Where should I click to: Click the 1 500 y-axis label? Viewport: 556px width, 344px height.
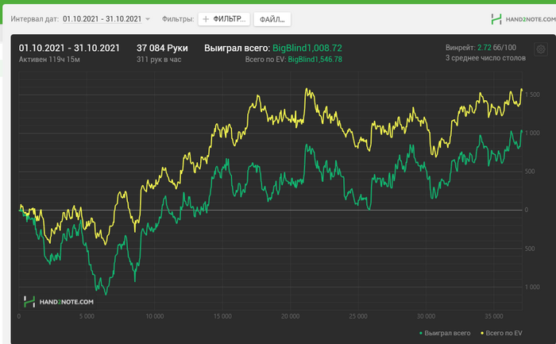click(x=532, y=95)
